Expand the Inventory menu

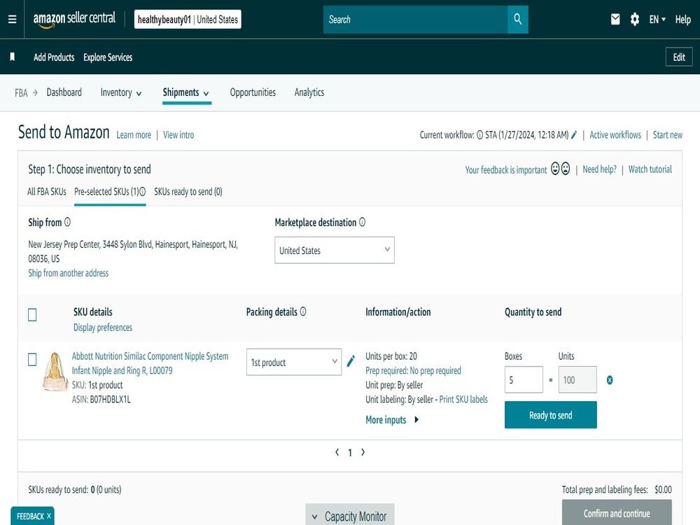121,92
